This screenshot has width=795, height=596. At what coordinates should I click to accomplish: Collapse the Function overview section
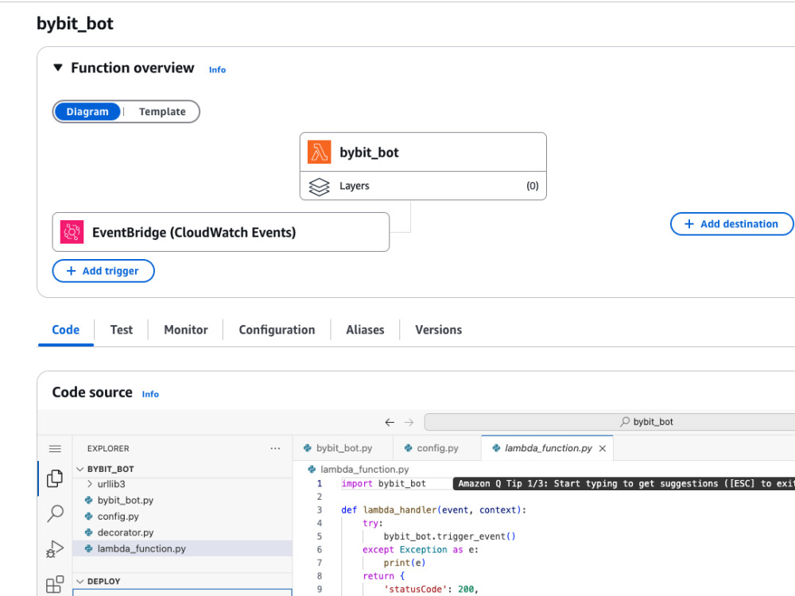click(58, 68)
